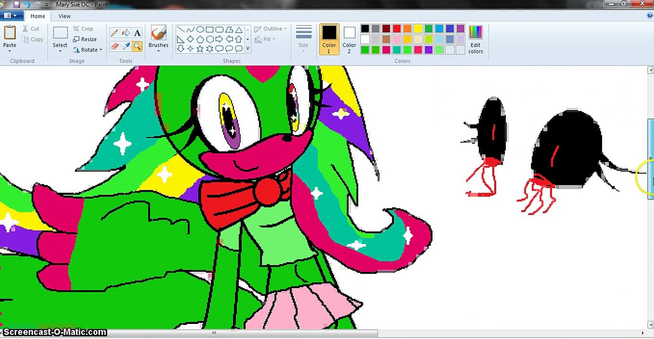Choose the Cloud callout shape
654x339 pixels.
239,48
